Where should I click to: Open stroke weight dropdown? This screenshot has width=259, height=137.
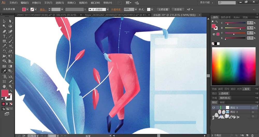[62, 9]
